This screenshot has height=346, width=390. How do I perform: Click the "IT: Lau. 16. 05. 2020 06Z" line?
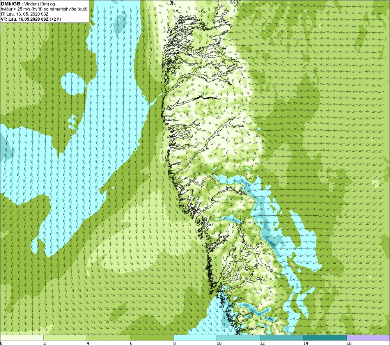coord(24,14)
